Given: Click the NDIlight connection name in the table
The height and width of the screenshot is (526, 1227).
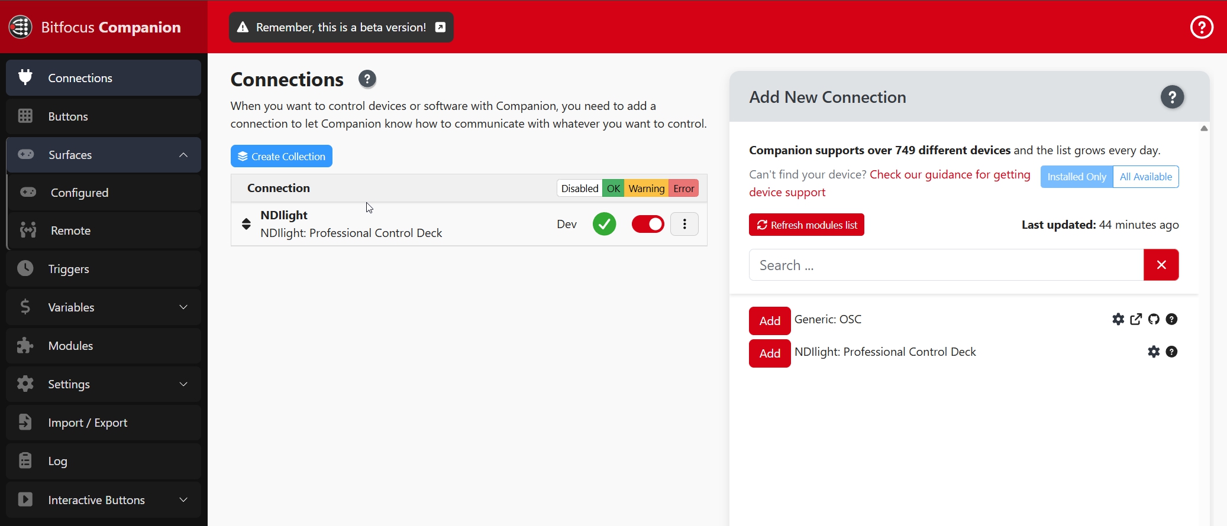Looking at the screenshot, I should (x=284, y=215).
